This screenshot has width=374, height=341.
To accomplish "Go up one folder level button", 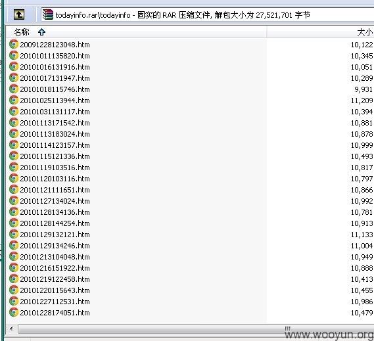I will point(19,14).
